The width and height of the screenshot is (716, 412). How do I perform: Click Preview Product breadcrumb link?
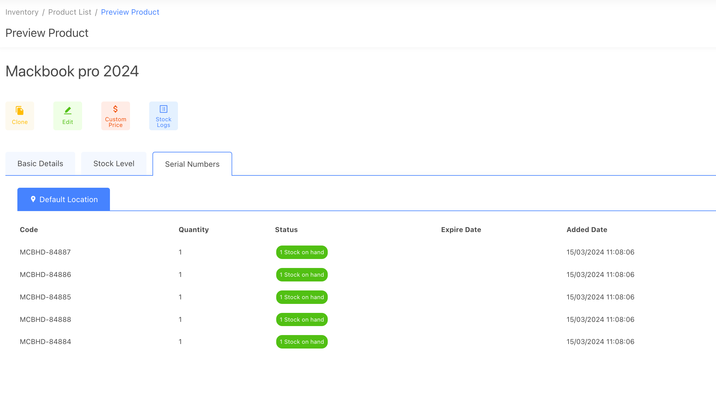click(x=130, y=12)
